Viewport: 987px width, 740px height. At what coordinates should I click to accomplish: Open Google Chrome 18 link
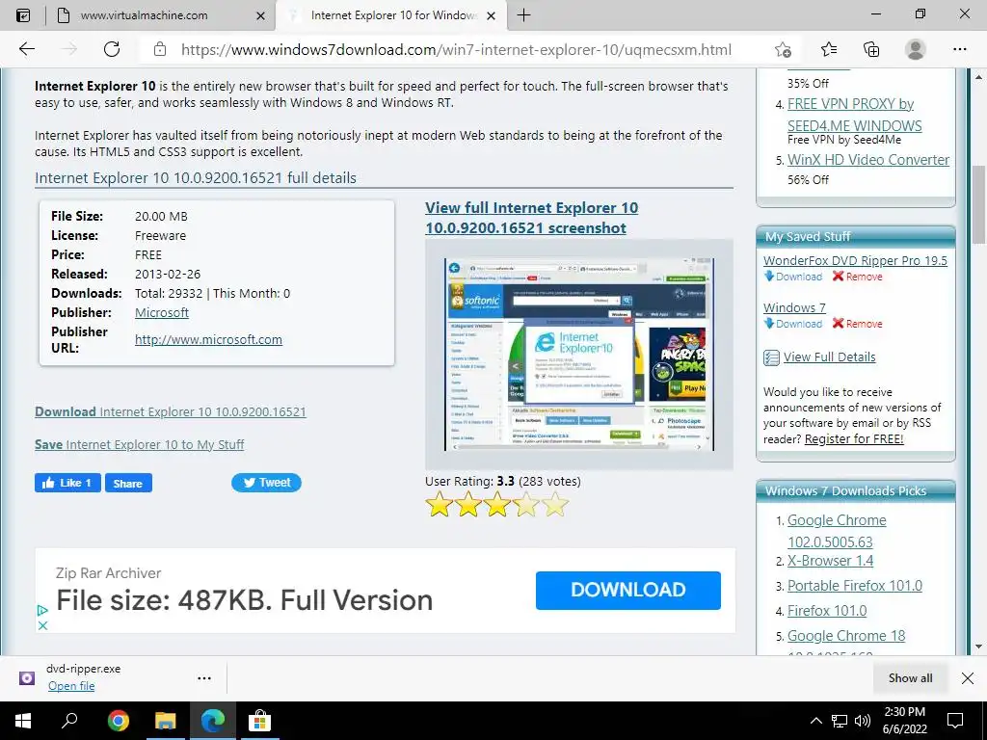846,636
